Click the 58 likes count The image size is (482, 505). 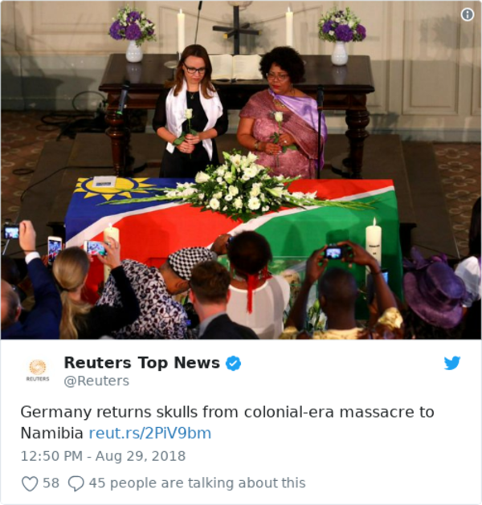51,483
